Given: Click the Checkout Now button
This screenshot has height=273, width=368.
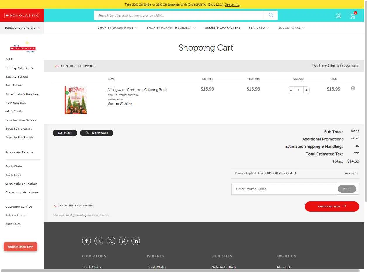Looking at the screenshot, I should pyautogui.click(x=332, y=206).
